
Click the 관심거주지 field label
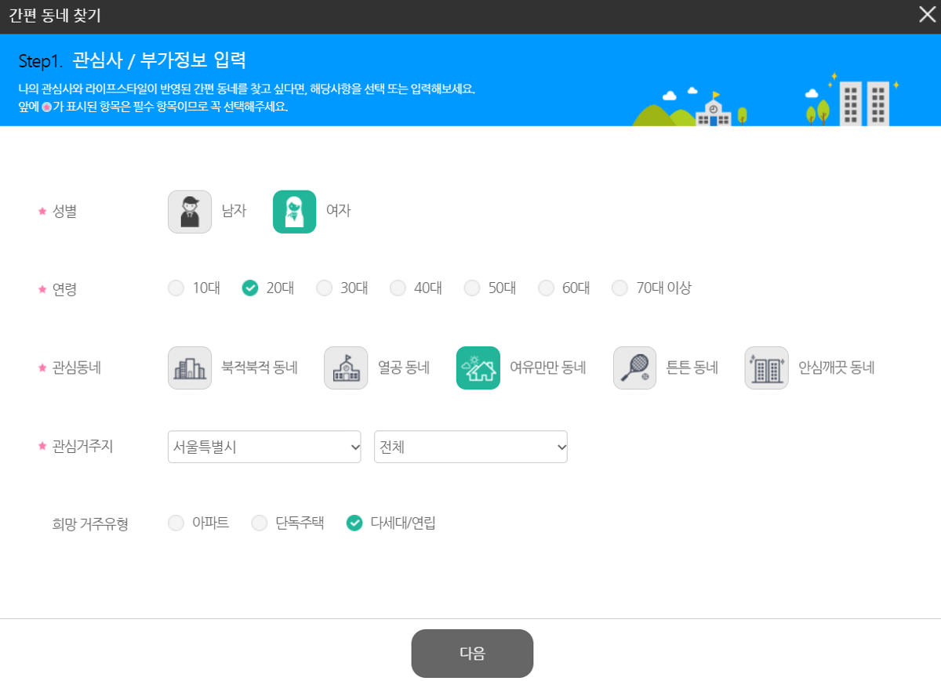pos(82,447)
